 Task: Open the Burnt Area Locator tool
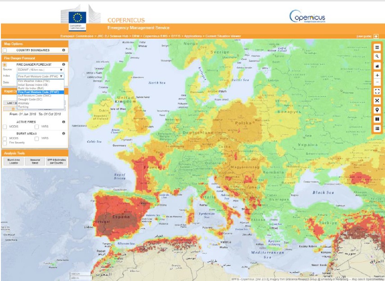pos(13,161)
